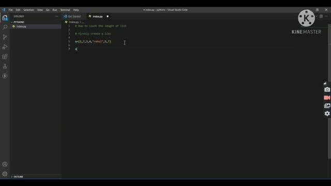Open the Run and Debug view
This screenshot has width=331, height=186.
(5, 47)
